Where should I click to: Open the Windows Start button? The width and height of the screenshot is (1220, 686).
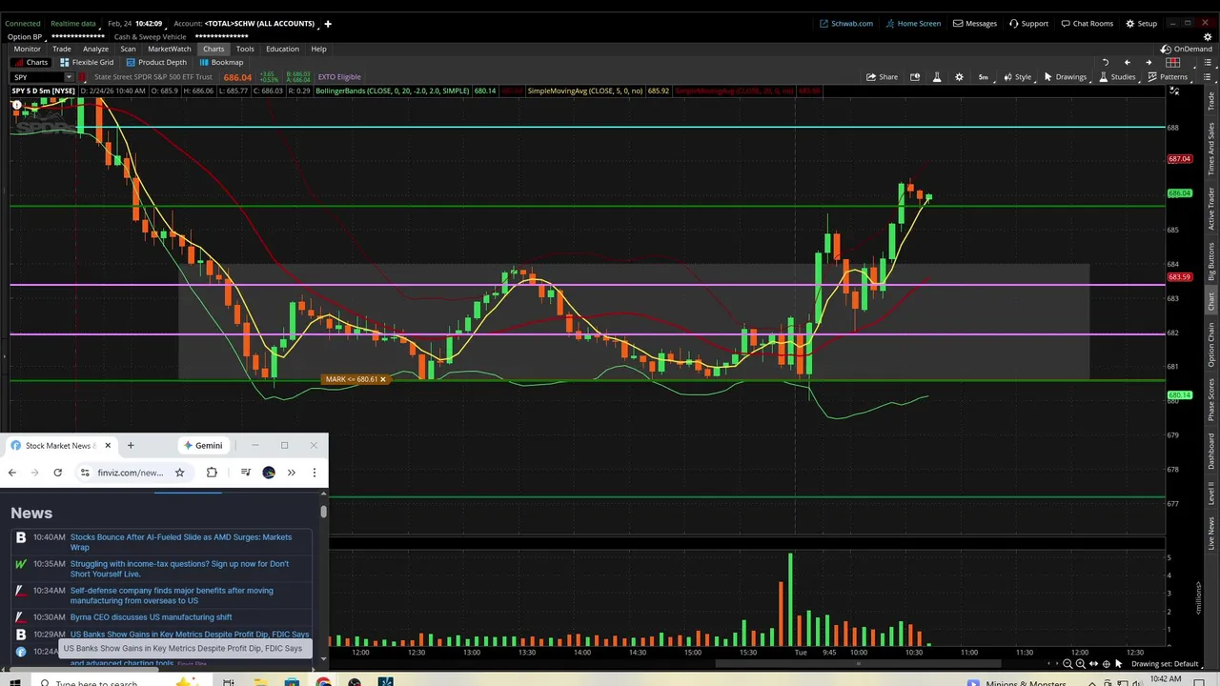point(14,682)
